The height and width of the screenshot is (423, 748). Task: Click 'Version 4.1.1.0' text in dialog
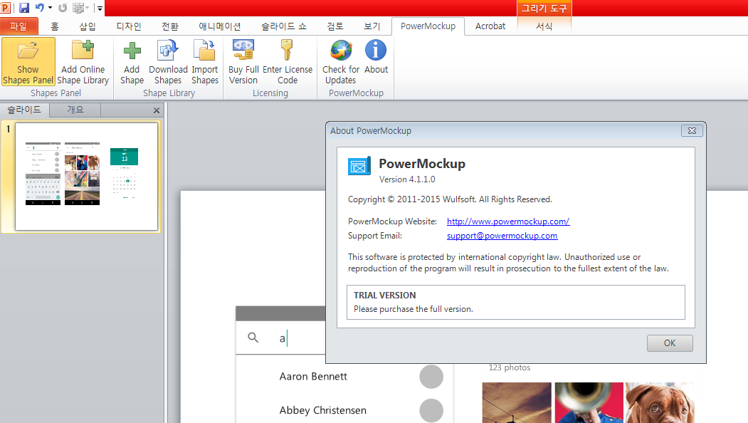407,179
